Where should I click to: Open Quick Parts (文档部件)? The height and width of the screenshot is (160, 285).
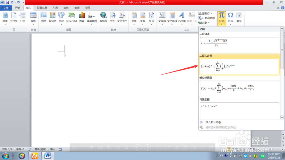pos(172,18)
